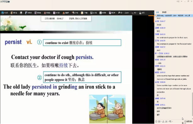Click the send image icon in chat toolbar
The height and width of the screenshot is (124, 193).
(159, 121)
